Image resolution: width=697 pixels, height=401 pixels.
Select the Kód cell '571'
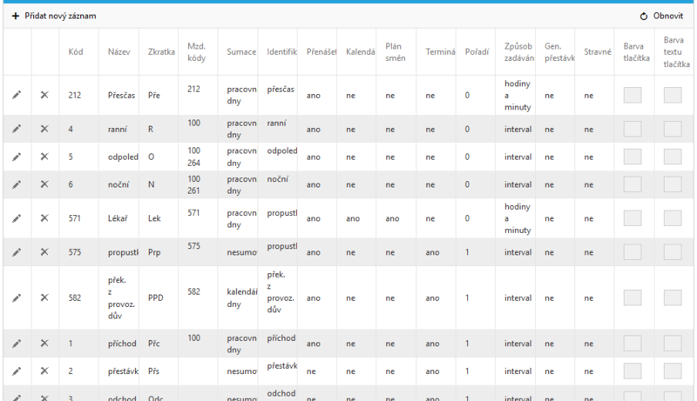click(x=75, y=218)
